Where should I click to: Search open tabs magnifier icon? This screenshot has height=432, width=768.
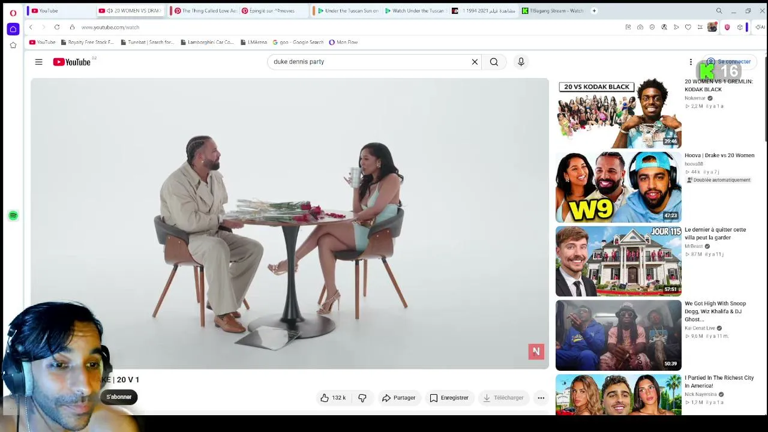(x=719, y=11)
